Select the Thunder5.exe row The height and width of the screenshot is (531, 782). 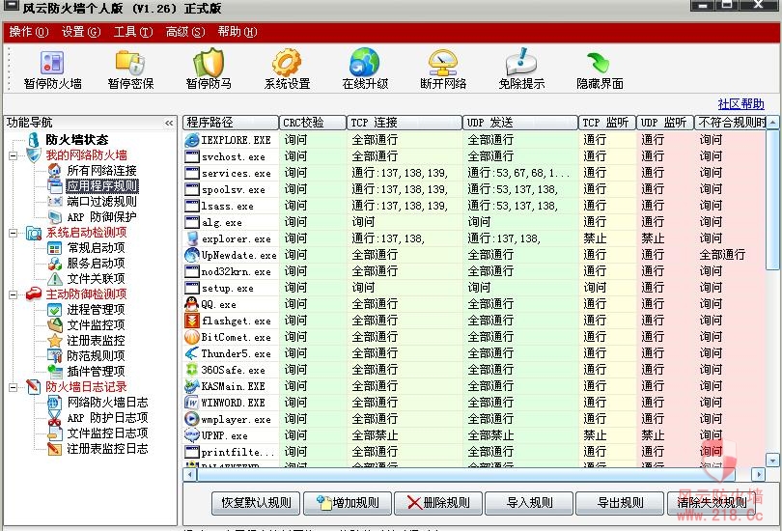pos(474,353)
